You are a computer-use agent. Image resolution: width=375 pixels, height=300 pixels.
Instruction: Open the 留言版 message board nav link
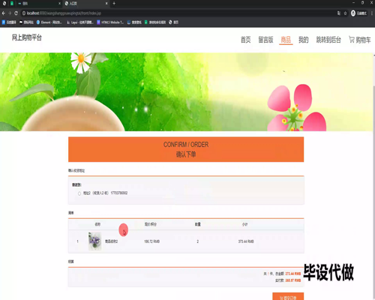pos(265,40)
